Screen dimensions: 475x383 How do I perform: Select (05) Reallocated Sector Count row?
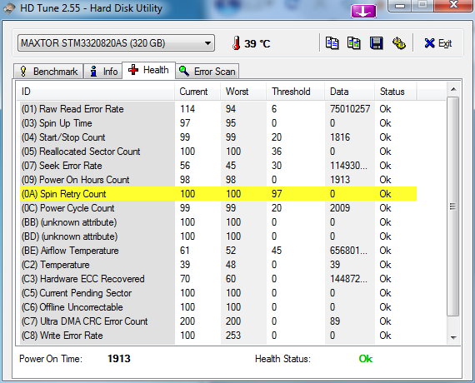point(218,152)
